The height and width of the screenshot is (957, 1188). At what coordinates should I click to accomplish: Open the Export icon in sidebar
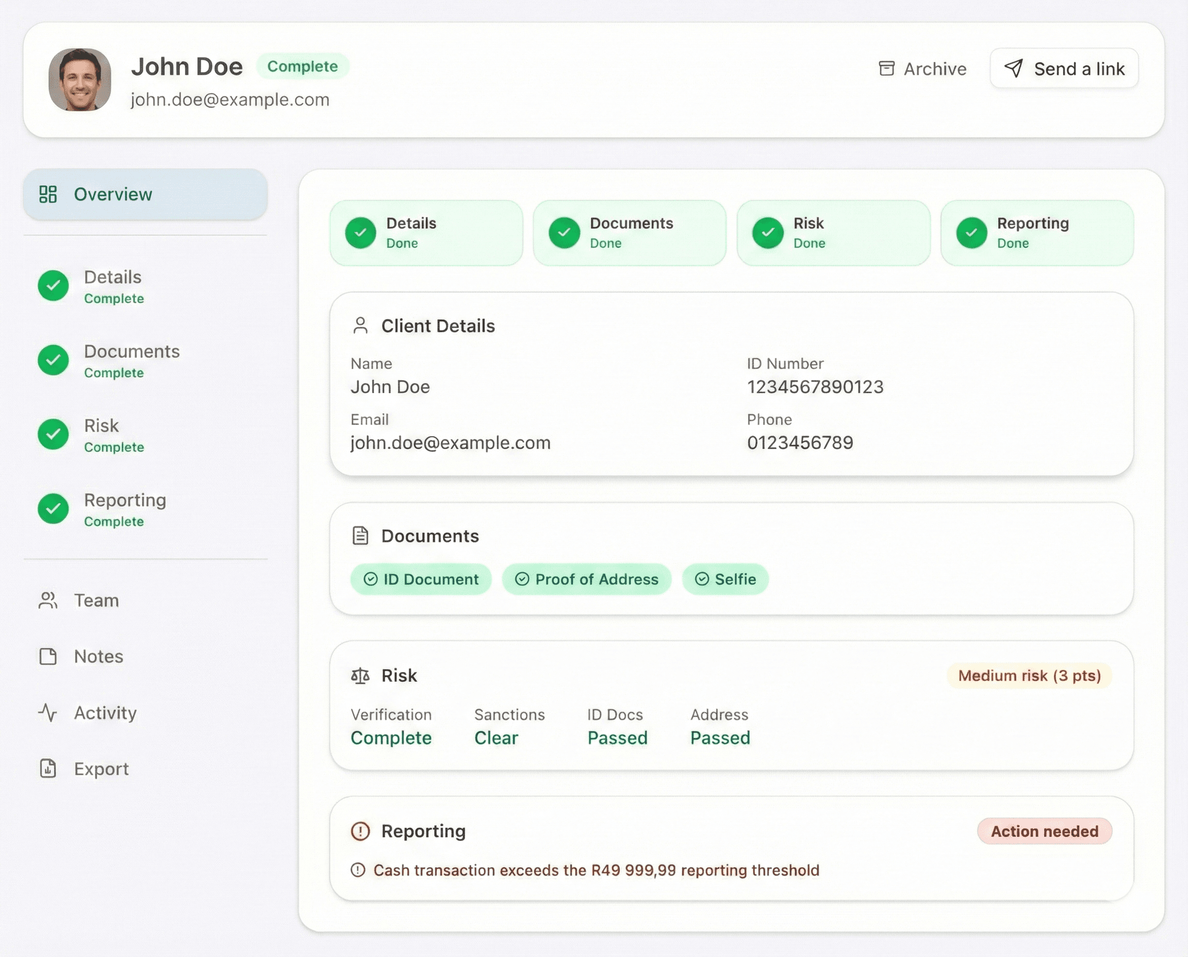click(48, 768)
